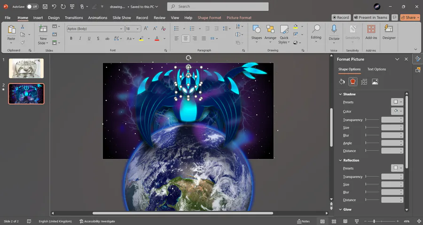Open Shadow Color dropdown
The height and width of the screenshot is (225, 423).
pos(397,111)
